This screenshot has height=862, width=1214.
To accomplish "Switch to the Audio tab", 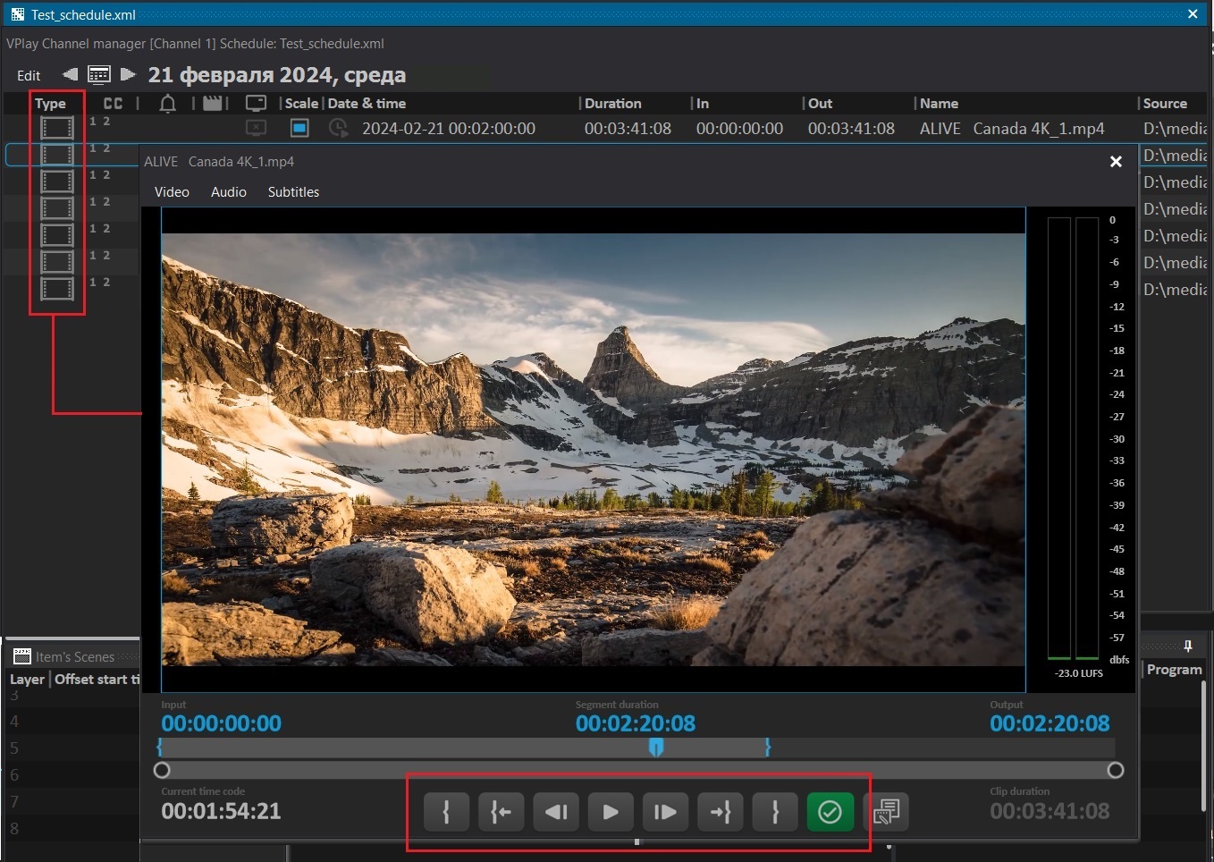I will tap(229, 192).
